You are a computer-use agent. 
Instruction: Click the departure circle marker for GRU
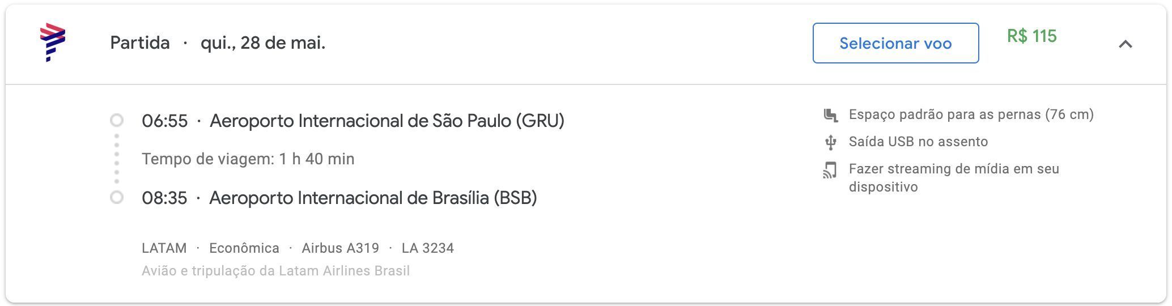117,120
